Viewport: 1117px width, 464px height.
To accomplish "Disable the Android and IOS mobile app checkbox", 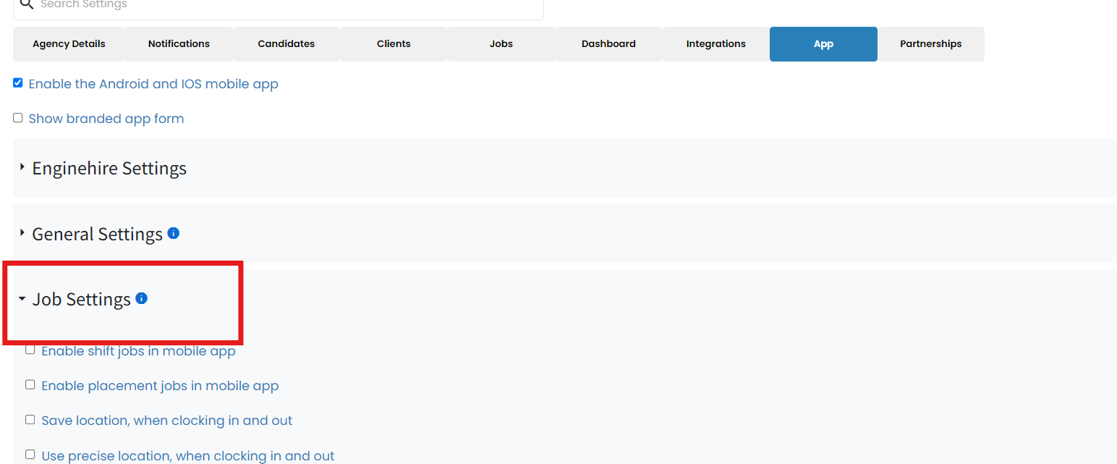I will point(18,83).
